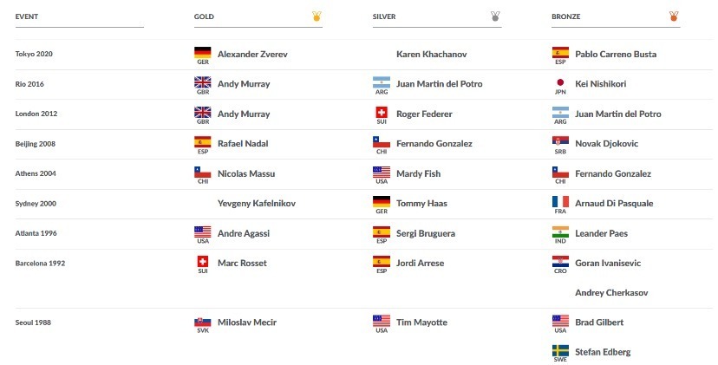718x365 pixels.
Task: Click the bronze medal icon in header
Action: coord(674,16)
